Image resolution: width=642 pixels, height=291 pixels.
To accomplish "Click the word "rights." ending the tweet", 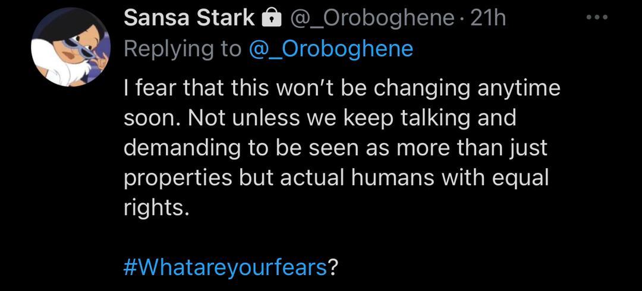I will click(x=156, y=207).
